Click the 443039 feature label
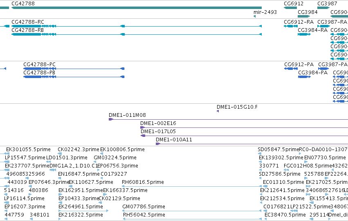This screenshot has width=348, height=221. coord(17,182)
